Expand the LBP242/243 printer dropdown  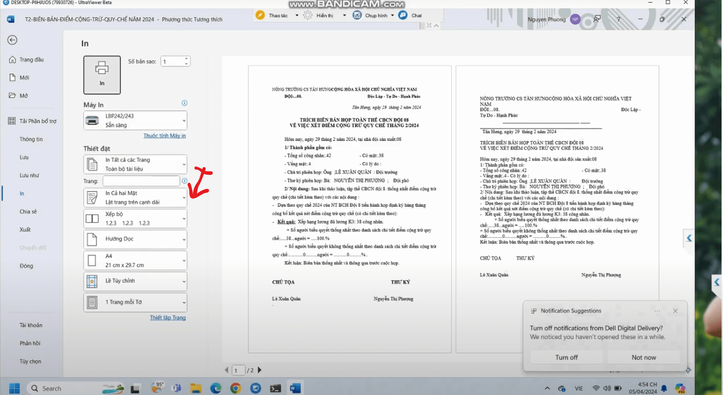tap(135, 121)
